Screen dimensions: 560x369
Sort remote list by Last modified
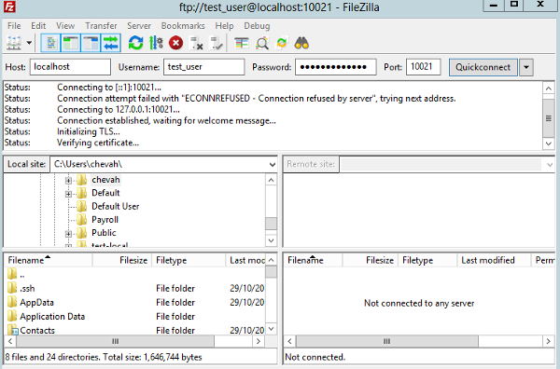(494, 260)
